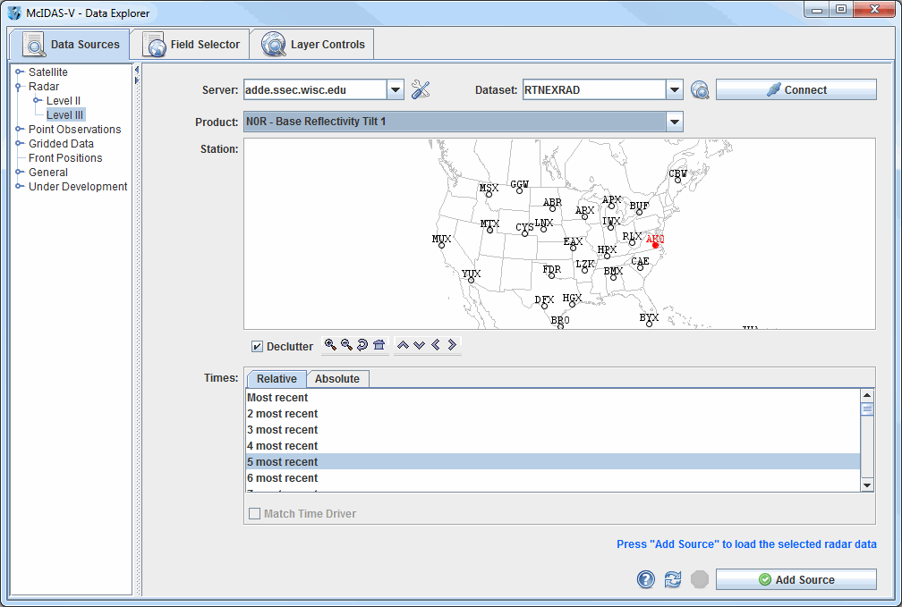Image resolution: width=902 pixels, height=607 pixels.
Task: Choose Most recent in the times list
Action: (x=553, y=397)
